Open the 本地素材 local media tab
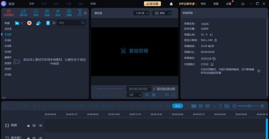The width and height of the screenshot is (269, 139). pos(9,13)
